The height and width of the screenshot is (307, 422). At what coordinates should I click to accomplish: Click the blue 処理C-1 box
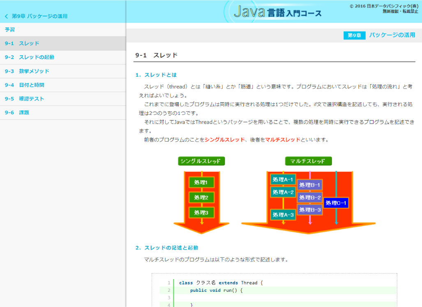point(336,203)
